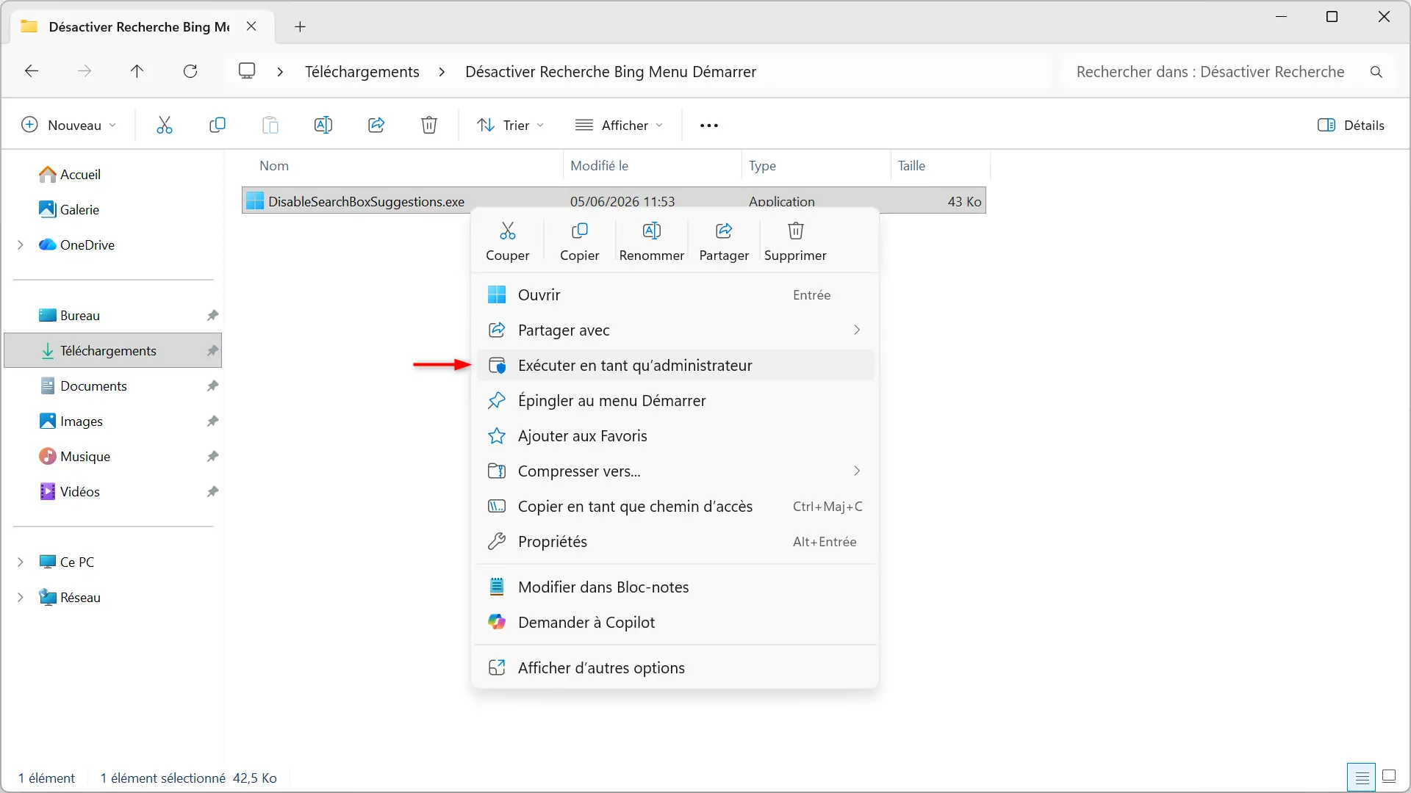Select Renommer in the context menu
The image size is (1411, 793).
click(652, 242)
